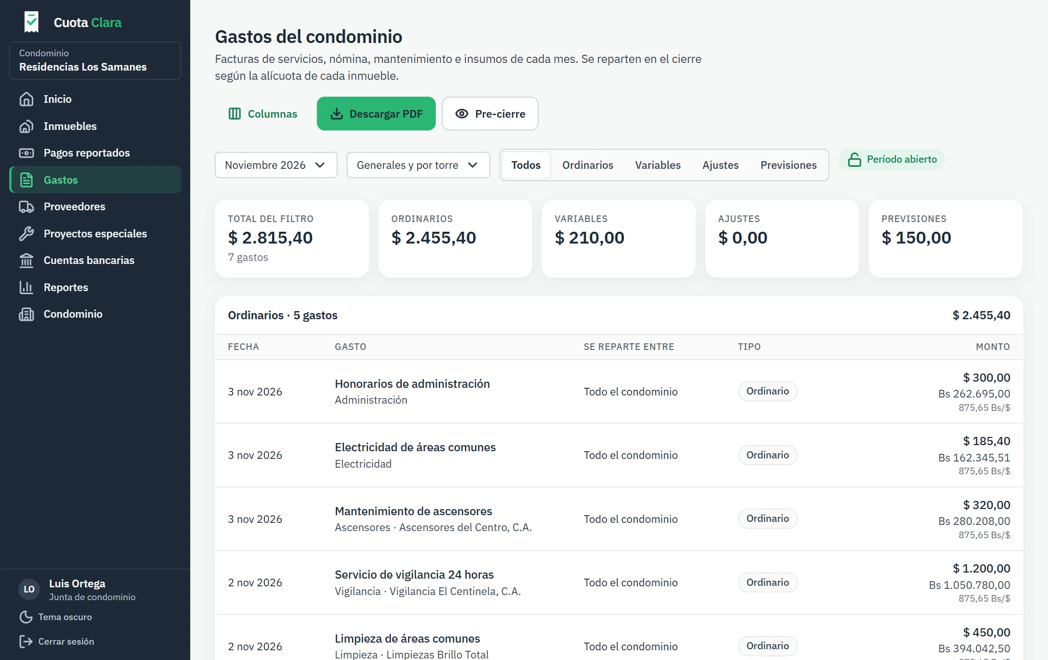Click the Gastos document icon
The image size is (1048, 660).
[x=26, y=180]
